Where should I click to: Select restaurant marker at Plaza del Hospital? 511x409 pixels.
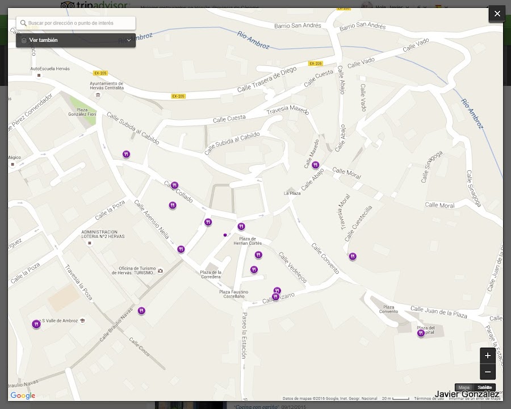pos(421,333)
